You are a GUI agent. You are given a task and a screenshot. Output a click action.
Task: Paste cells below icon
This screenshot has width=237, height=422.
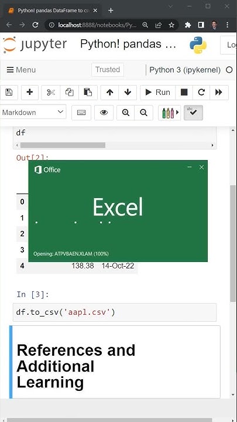click(x=88, y=93)
